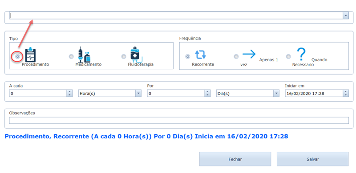Click the Apenas 1 vez arrow icon
356x173 pixels.
[249, 54]
